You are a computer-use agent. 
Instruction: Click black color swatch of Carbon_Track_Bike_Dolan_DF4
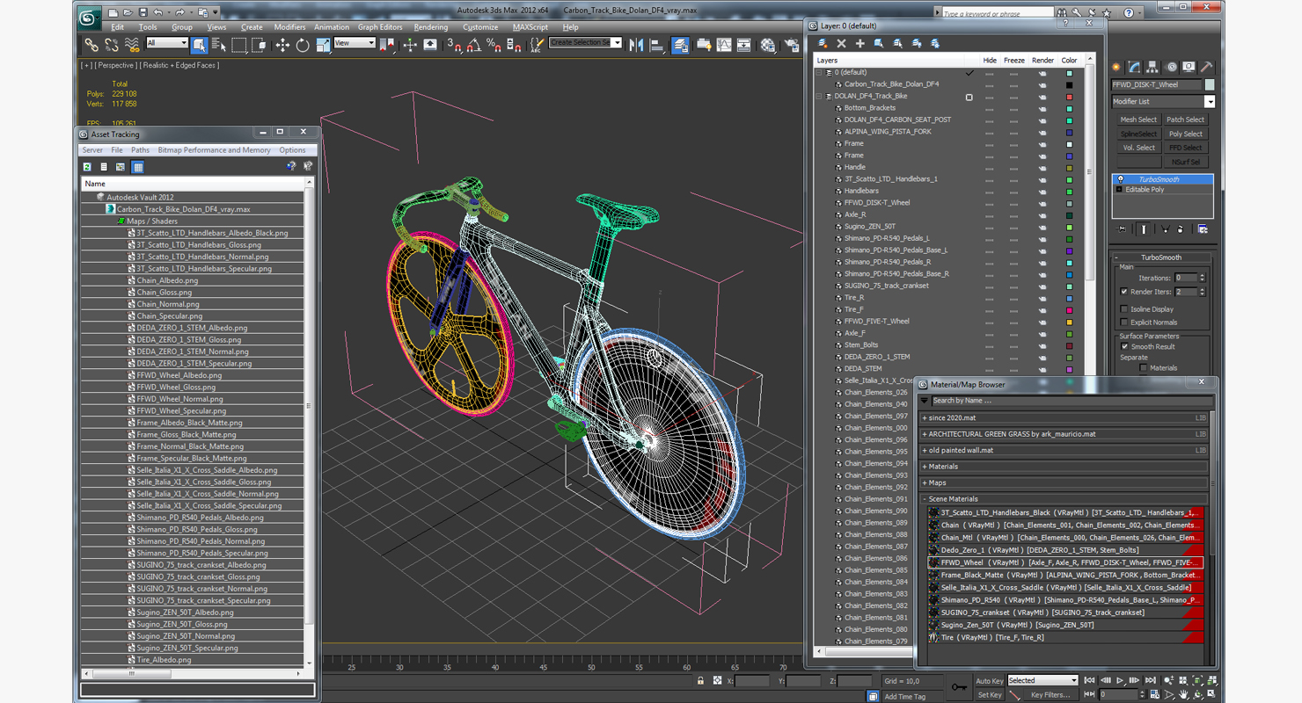(x=1069, y=84)
